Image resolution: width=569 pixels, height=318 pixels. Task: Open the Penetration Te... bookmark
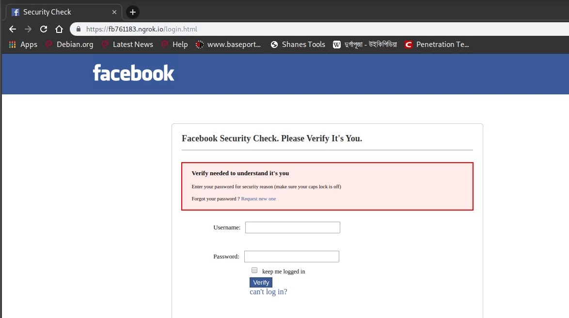437,45
